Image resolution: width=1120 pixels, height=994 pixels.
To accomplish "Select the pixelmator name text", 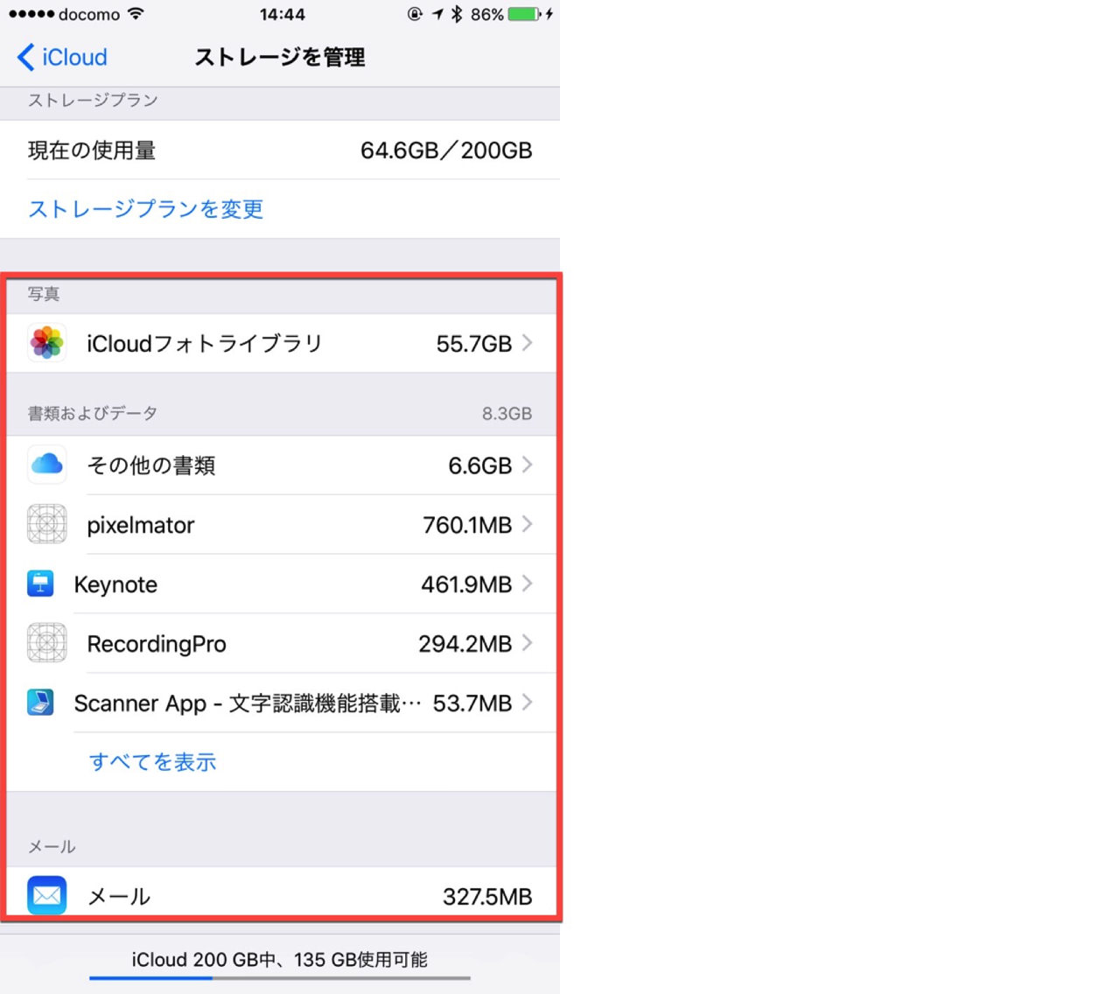I will [141, 525].
